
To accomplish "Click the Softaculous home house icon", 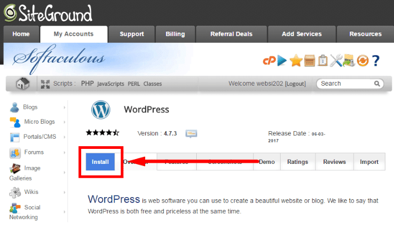I will (23, 84).
